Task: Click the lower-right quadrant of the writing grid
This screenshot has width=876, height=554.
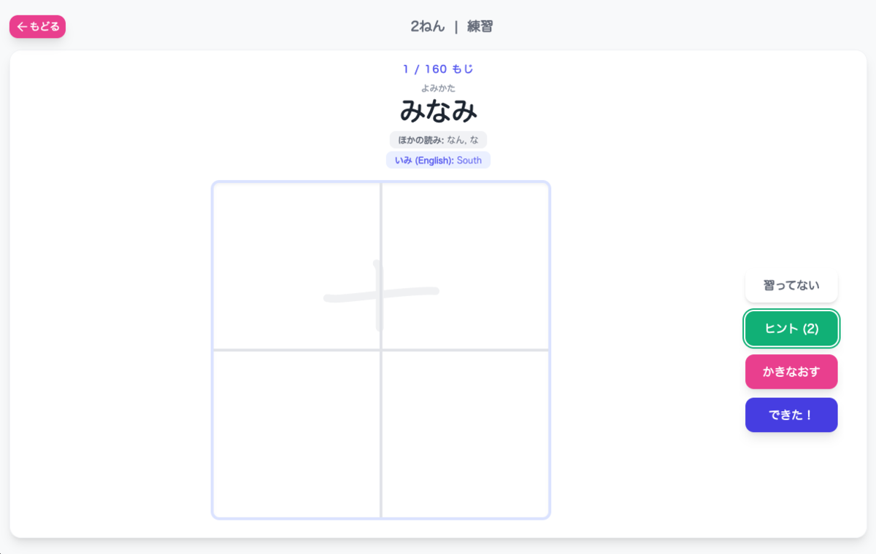Action: point(465,434)
